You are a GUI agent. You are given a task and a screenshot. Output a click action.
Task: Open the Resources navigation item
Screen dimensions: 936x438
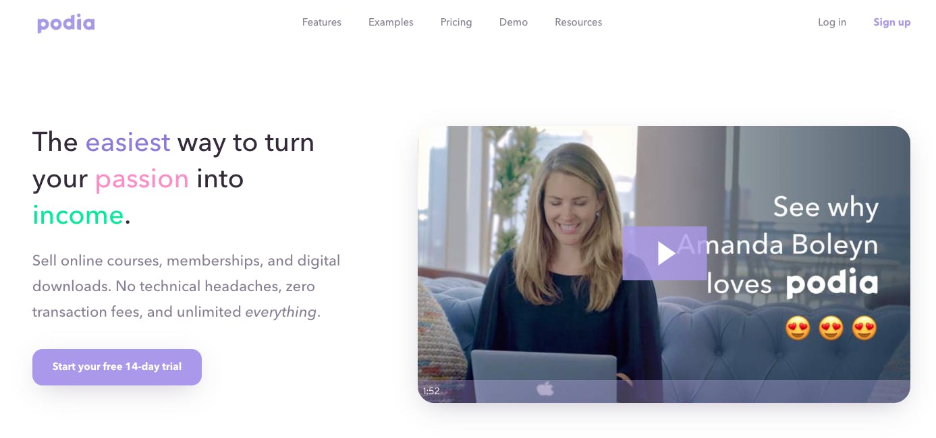[x=578, y=22]
